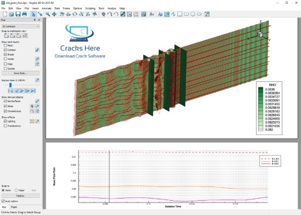The width and height of the screenshot is (301, 215).
Task: Step back one solution time step
Action: pyautogui.click(x=16, y=90)
